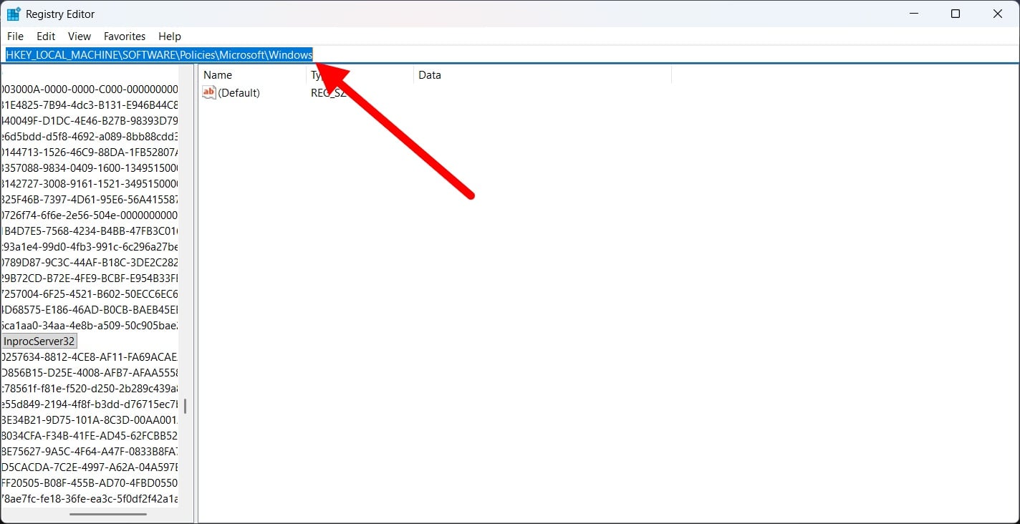The image size is (1020, 524).
Task: Select the (Default) value entry
Action: click(x=239, y=92)
